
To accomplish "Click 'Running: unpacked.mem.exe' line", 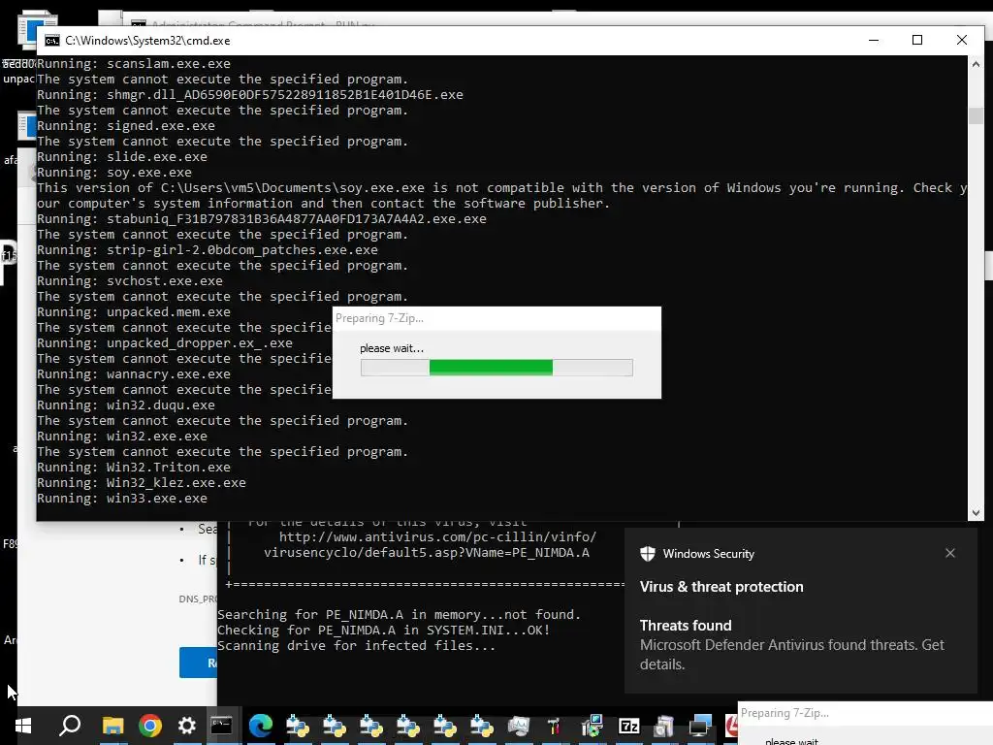I will tap(134, 311).
